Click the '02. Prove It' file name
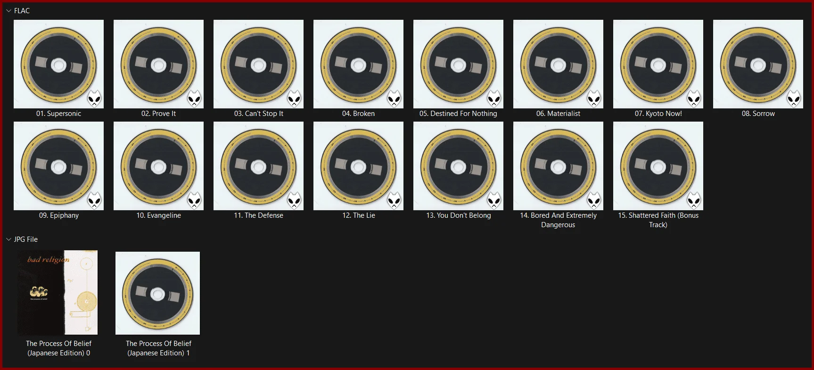Screen dimensions: 814x370 click(158, 114)
